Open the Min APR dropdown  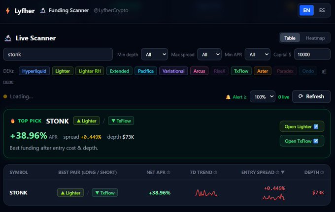coord(258,55)
